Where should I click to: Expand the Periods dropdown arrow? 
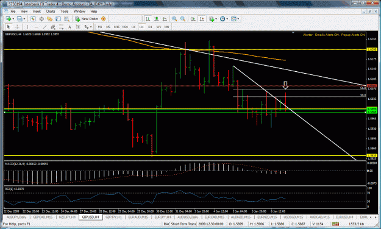[x=227, y=19]
